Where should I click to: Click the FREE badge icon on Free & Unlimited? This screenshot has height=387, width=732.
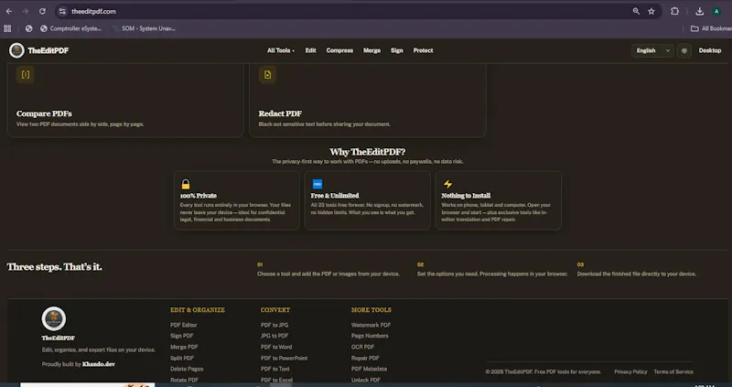click(x=318, y=184)
